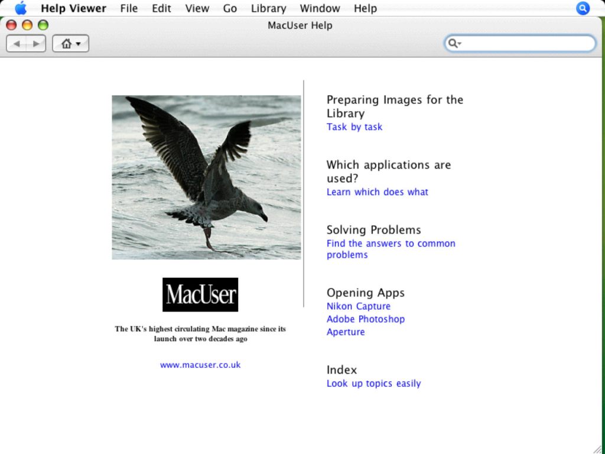
Task: Open the Apple menu
Action: pos(21,8)
